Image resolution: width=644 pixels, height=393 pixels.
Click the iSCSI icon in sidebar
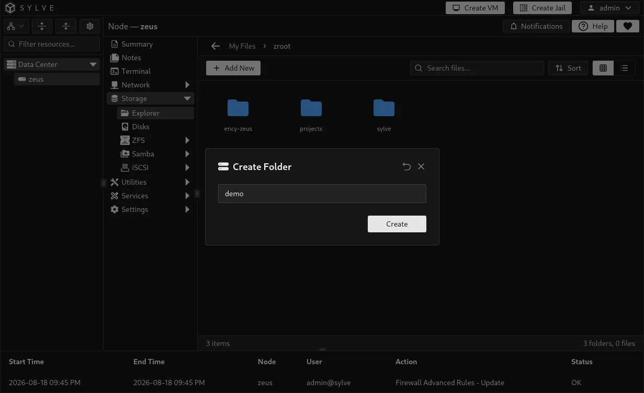click(x=125, y=167)
